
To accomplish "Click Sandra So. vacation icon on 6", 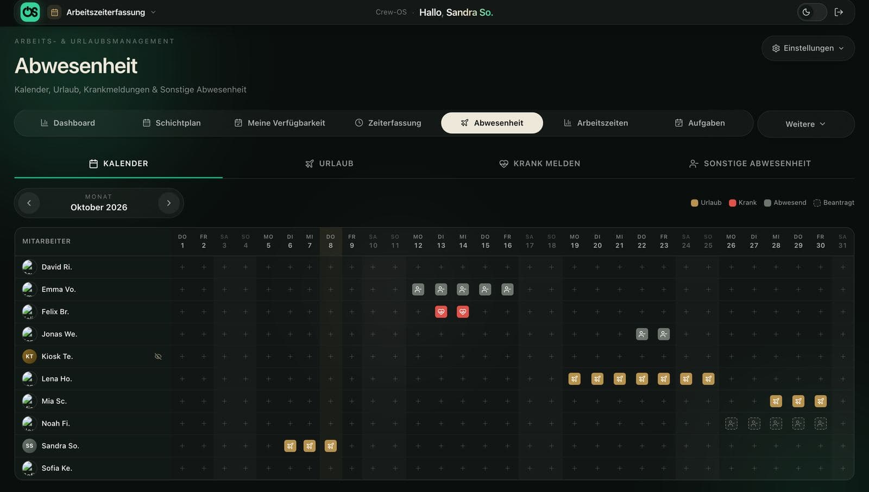I will [290, 446].
